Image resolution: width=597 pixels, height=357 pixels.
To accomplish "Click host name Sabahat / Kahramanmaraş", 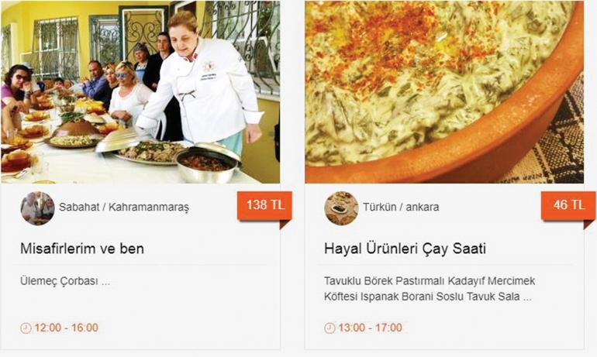I will [124, 208].
